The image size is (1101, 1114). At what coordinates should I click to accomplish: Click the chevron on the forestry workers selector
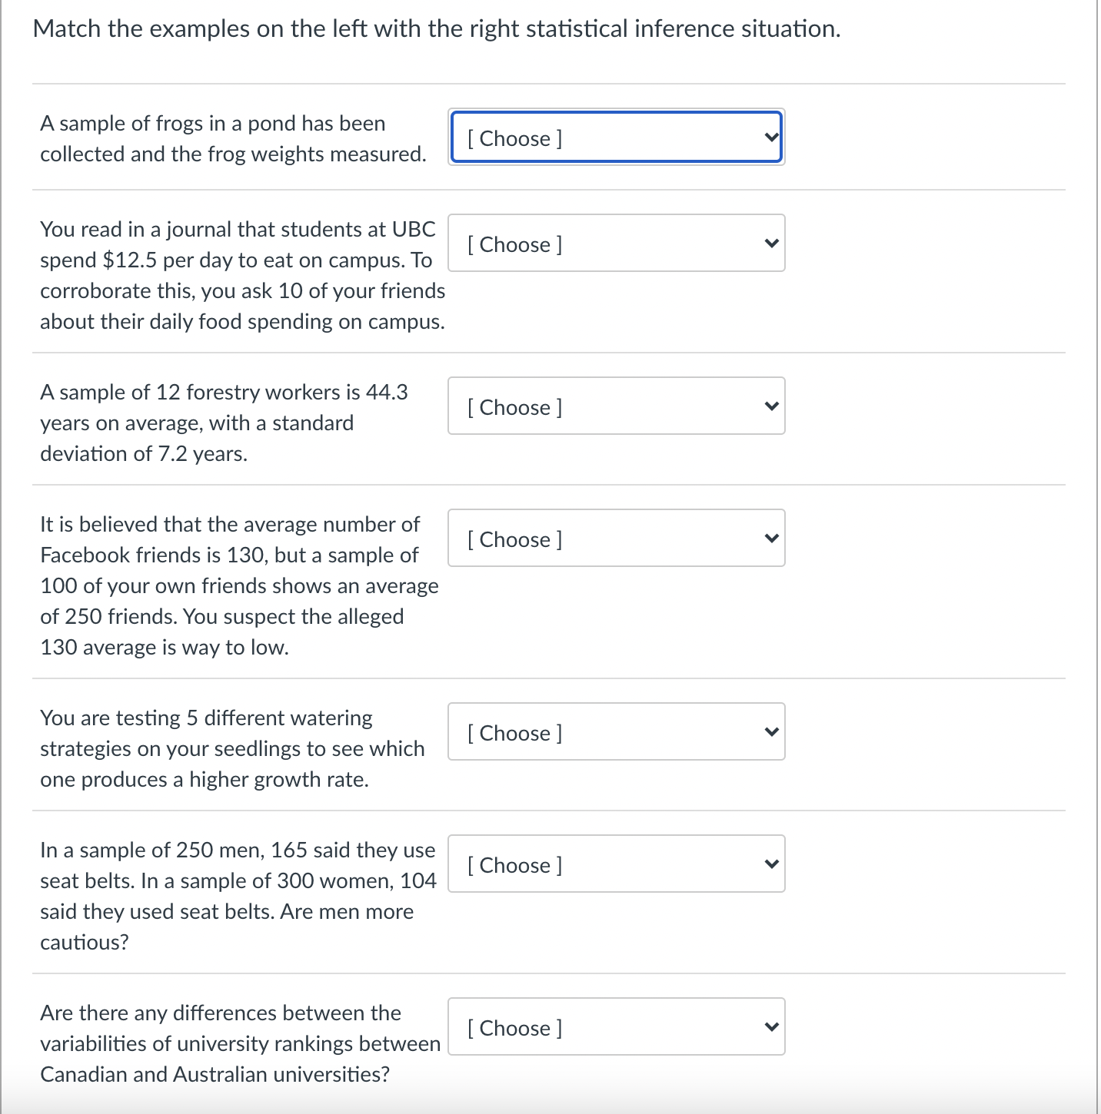[x=770, y=406]
